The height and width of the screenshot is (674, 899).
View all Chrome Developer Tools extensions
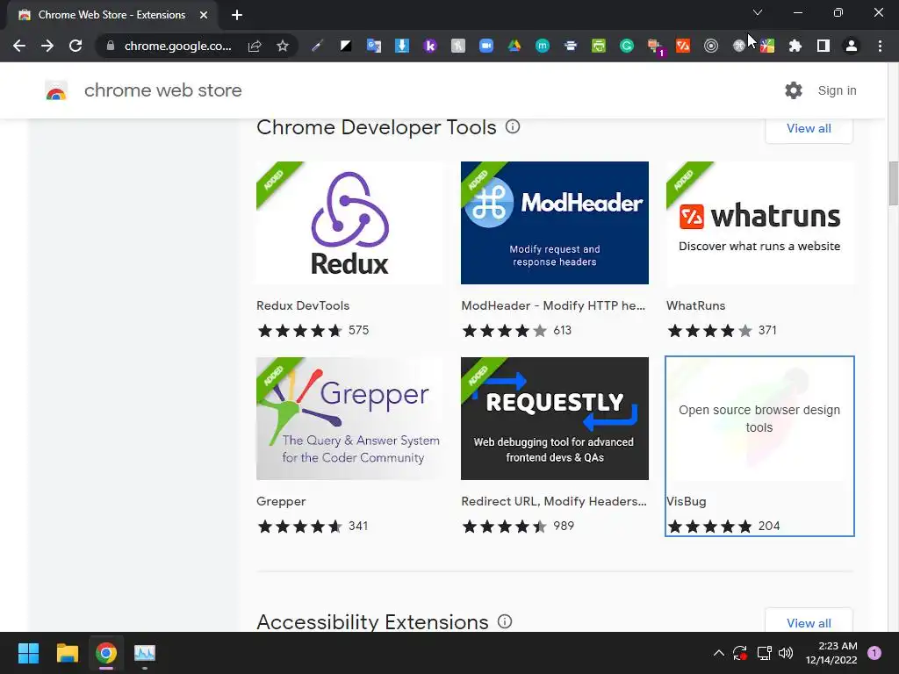click(809, 128)
